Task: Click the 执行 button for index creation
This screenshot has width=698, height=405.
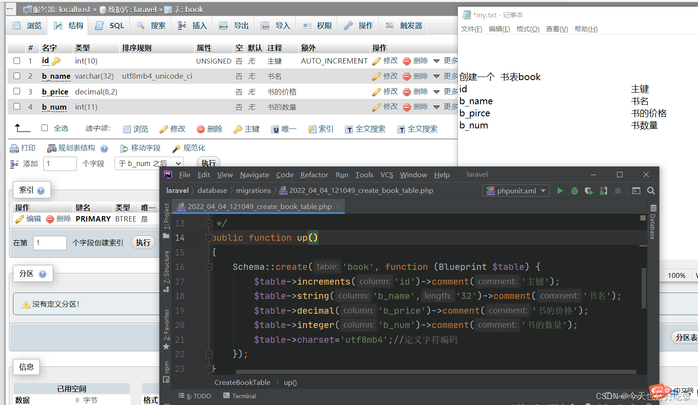Action: pos(143,243)
